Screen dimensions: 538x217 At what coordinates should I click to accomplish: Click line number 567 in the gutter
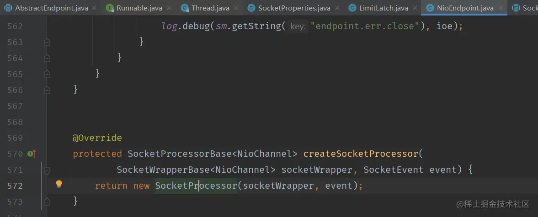[x=15, y=106]
